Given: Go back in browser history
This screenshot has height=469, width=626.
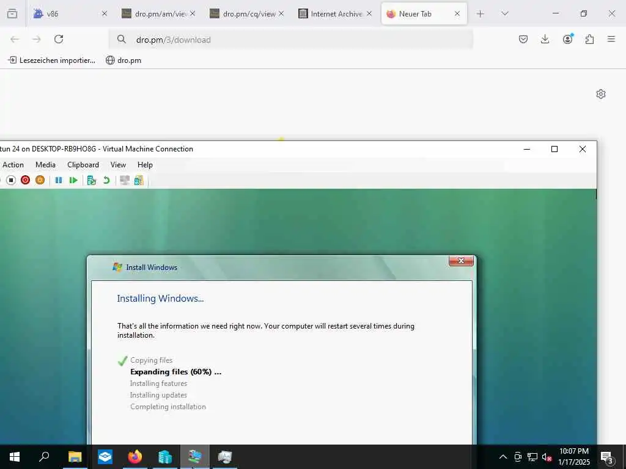Looking at the screenshot, I should pyautogui.click(x=15, y=39).
